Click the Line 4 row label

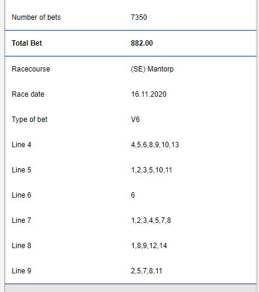pos(22,145)
